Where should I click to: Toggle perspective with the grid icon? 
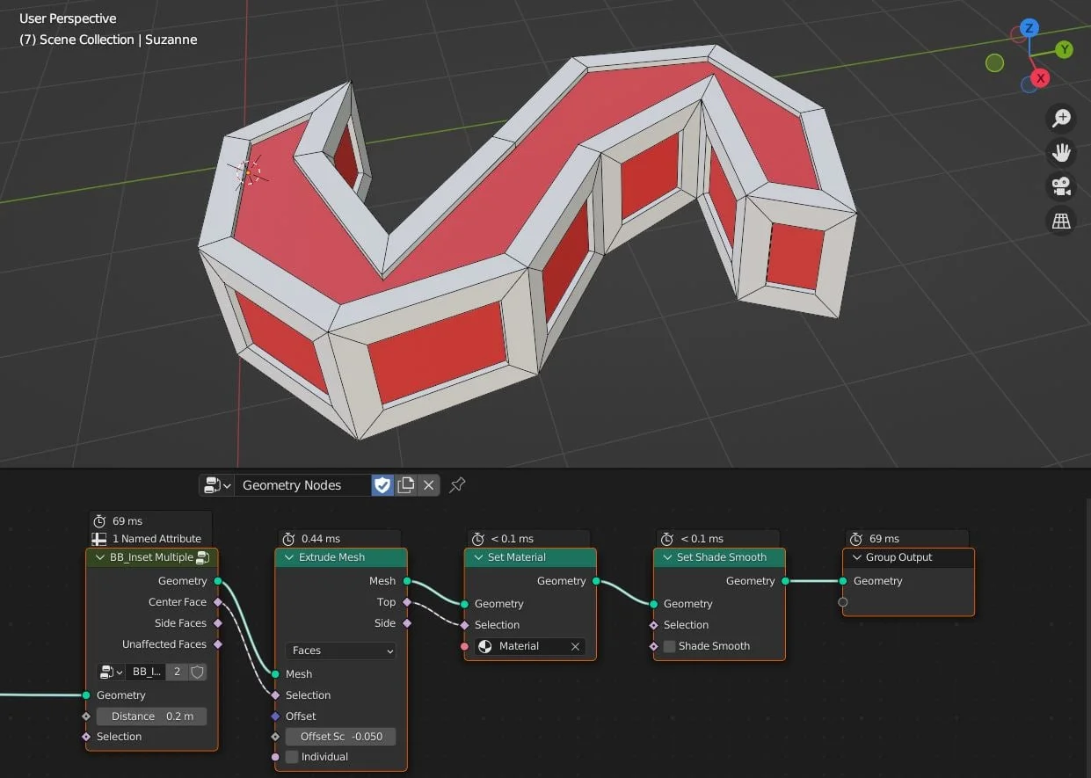coord(1061,221)
